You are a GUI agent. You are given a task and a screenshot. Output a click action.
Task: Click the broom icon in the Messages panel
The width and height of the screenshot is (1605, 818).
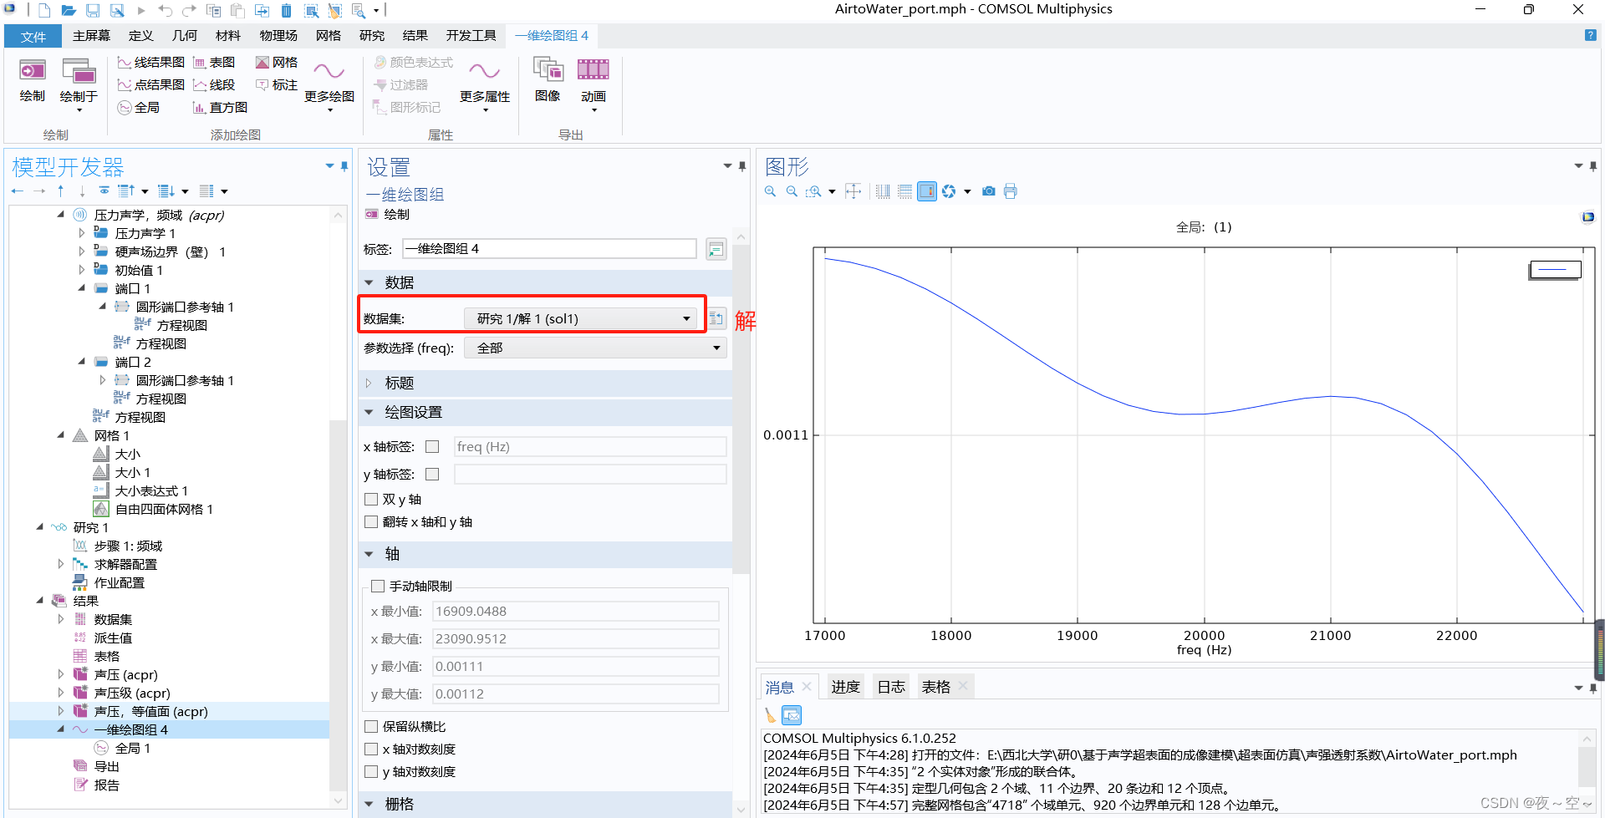click(770, 715)
